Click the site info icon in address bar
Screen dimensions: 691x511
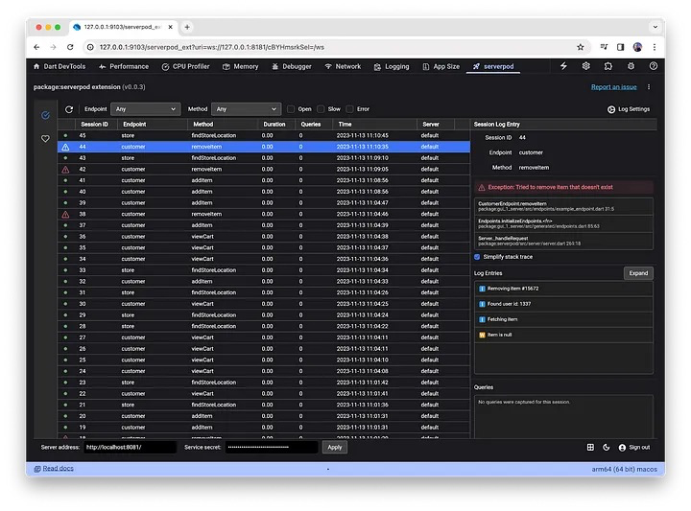[90, 47]
